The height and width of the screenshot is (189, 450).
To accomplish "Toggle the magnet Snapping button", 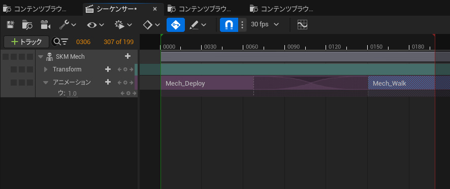I will (229, 25).
